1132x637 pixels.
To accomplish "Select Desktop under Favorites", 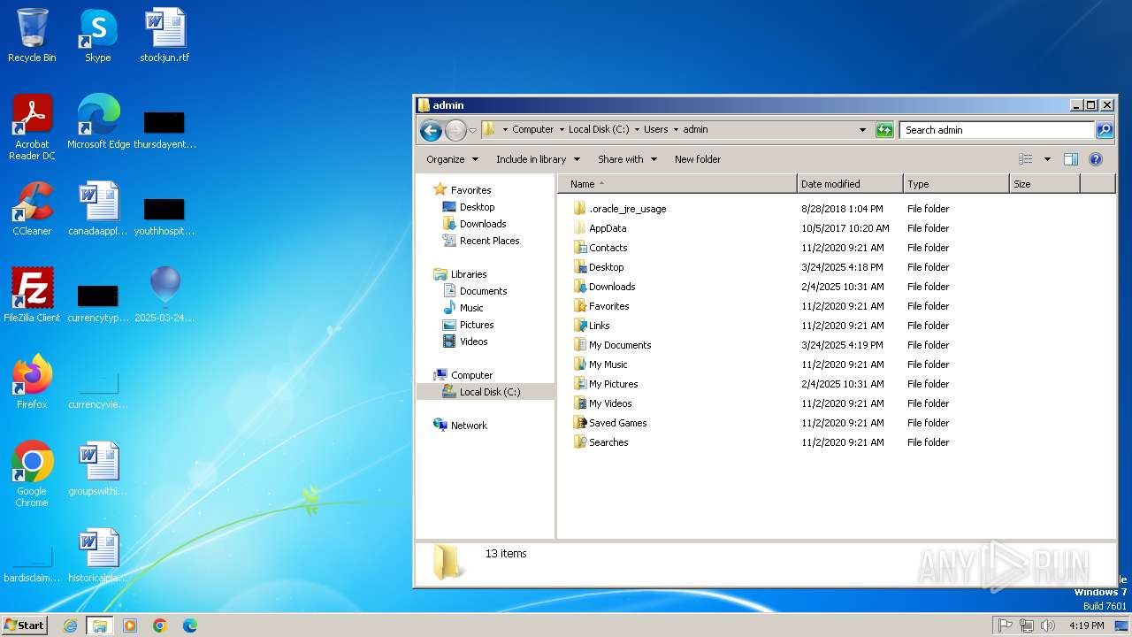I will tap(477, 207).
